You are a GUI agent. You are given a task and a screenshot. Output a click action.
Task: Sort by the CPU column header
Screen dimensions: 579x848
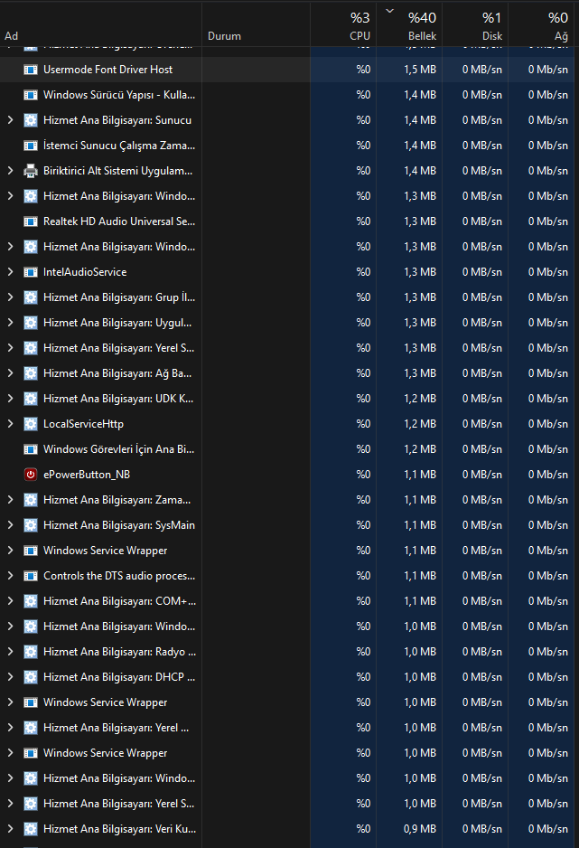point(343,25)
